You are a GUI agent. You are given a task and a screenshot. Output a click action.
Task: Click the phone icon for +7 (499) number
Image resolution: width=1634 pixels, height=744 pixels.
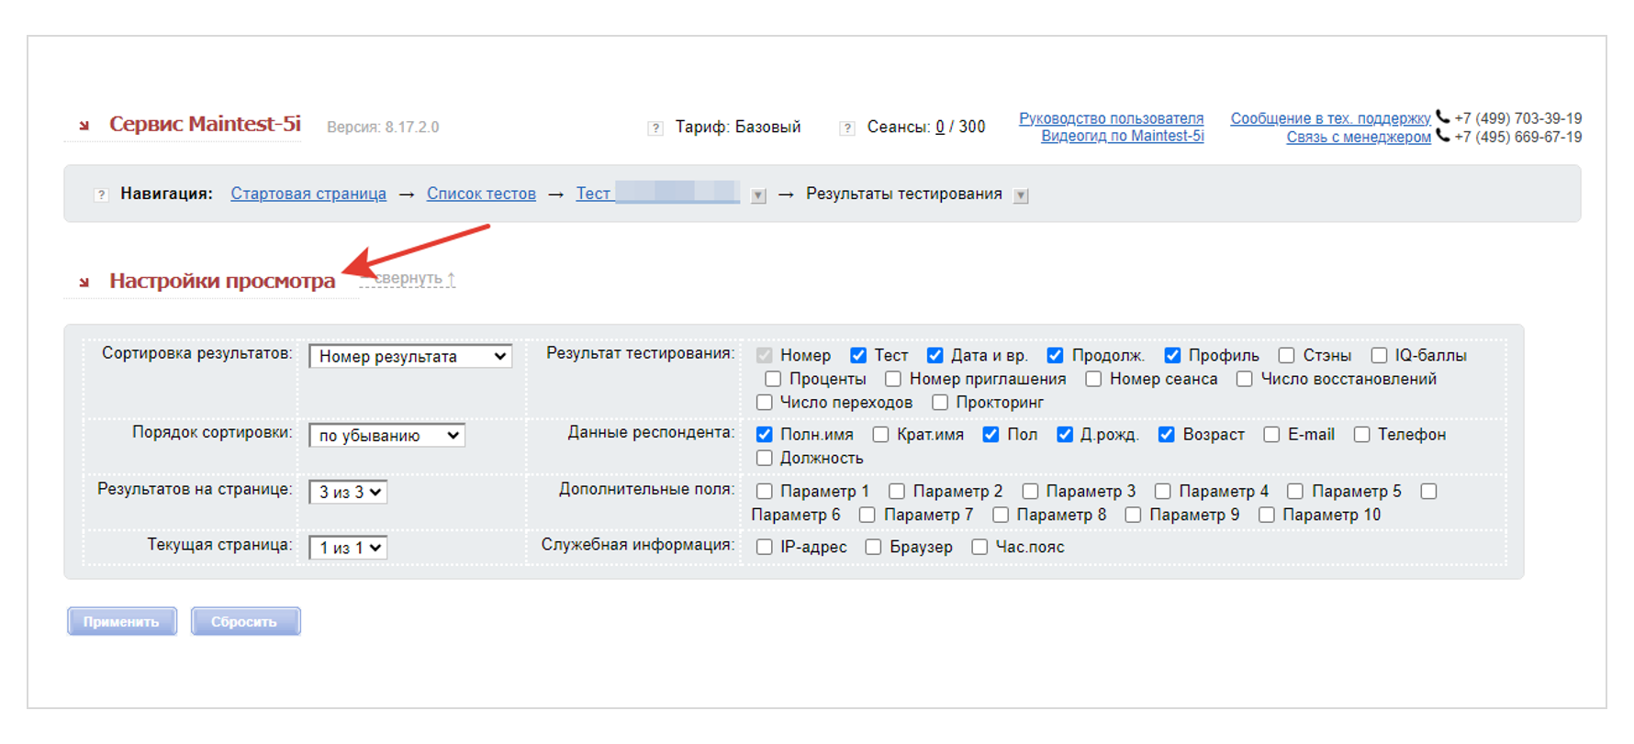click(1443, 117)
